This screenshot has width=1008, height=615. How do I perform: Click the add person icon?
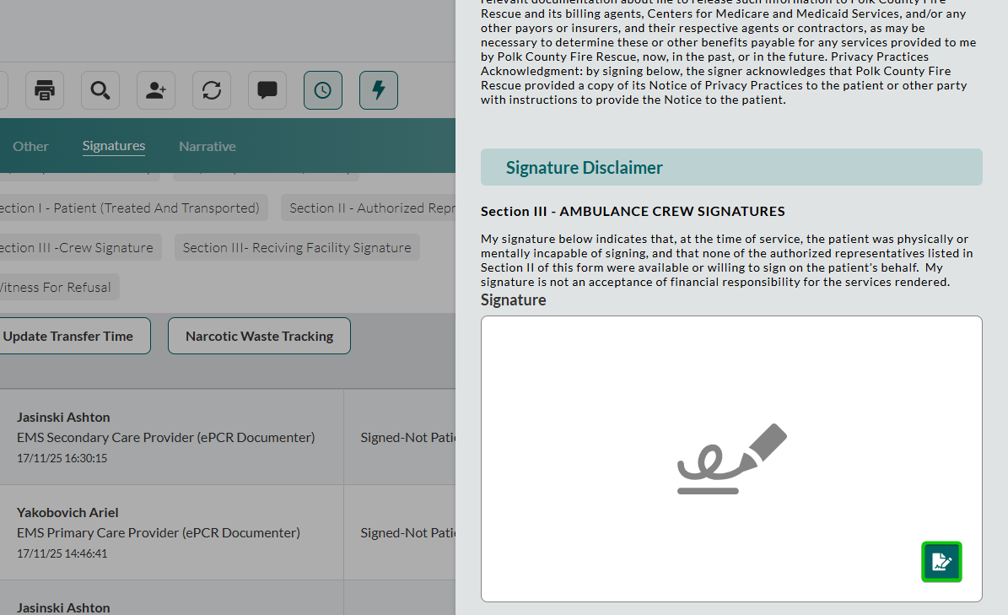[x=156, y=90]
